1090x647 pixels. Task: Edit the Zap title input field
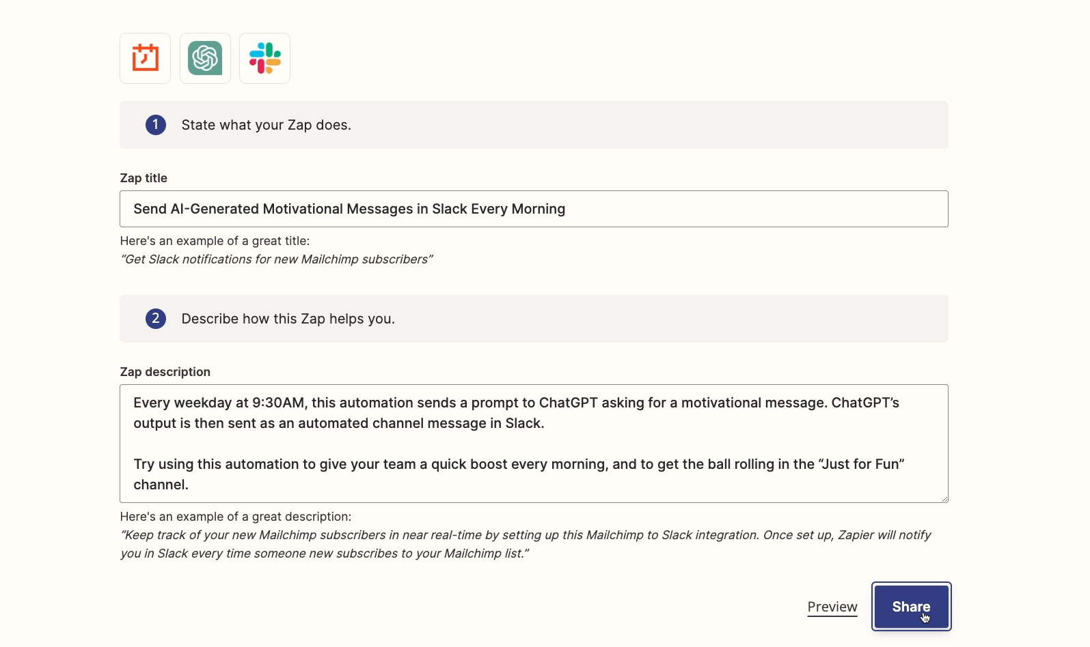click(x=534, y=209)
